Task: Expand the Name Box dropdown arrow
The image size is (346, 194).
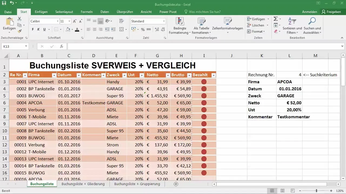Action: click(x=26, y=46)
